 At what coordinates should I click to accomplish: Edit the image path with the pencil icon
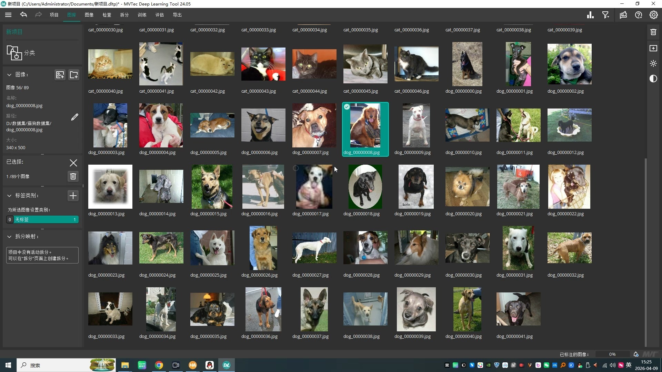point(74,117)
